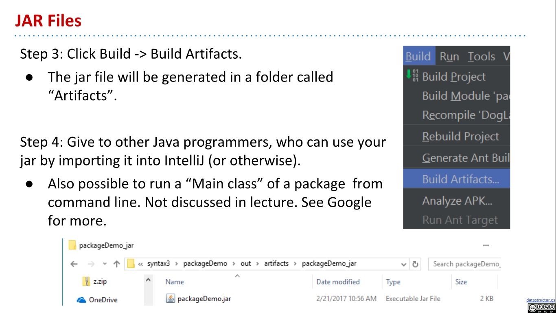Open the Run menu
The width and height of the screenshot is (556, 313).
click(x=449, y=56)
